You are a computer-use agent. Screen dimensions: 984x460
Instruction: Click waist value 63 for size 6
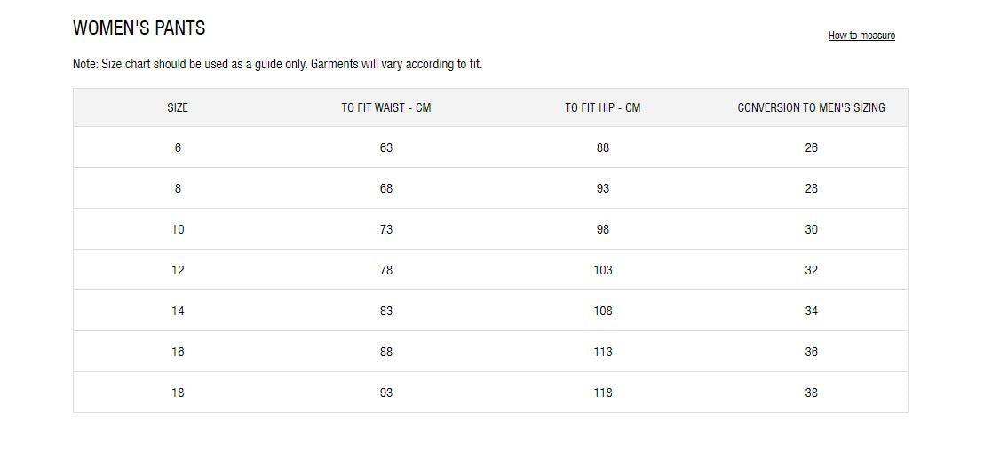pos(385,147)
